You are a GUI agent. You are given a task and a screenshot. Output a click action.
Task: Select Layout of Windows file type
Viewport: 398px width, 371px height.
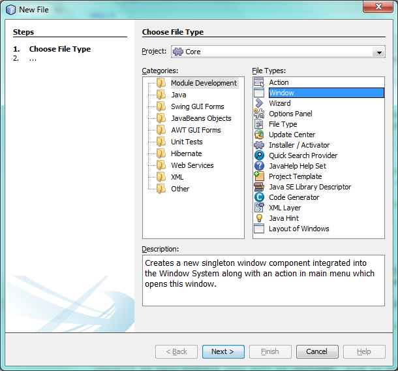(x=298, y=229)
